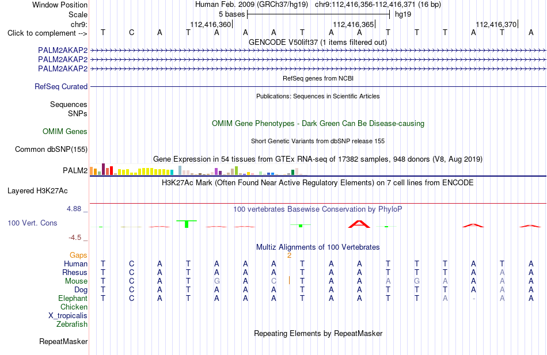Click the 'RefSeq genes from NCBI' title
547x355 pixels.
coord(318,78)
